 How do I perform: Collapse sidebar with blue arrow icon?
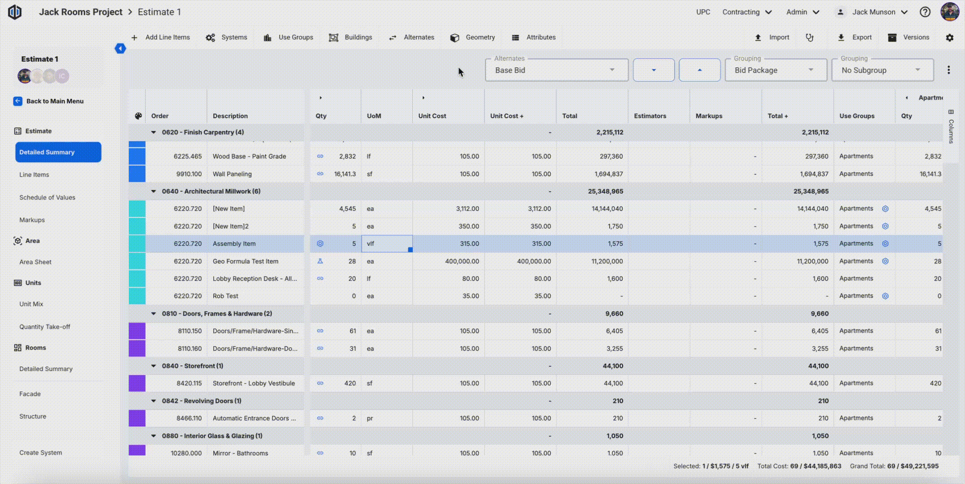(120, 48)
